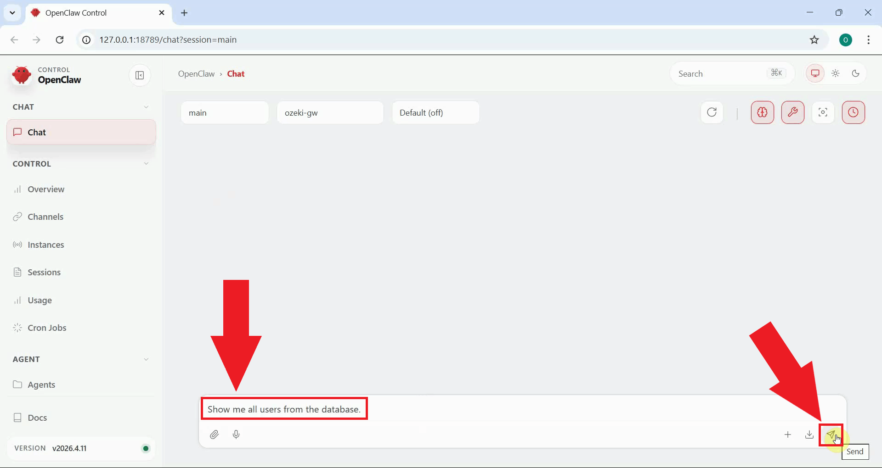Reload the page in browser
The height and width of the screenshot is (468, 882).
59,40
